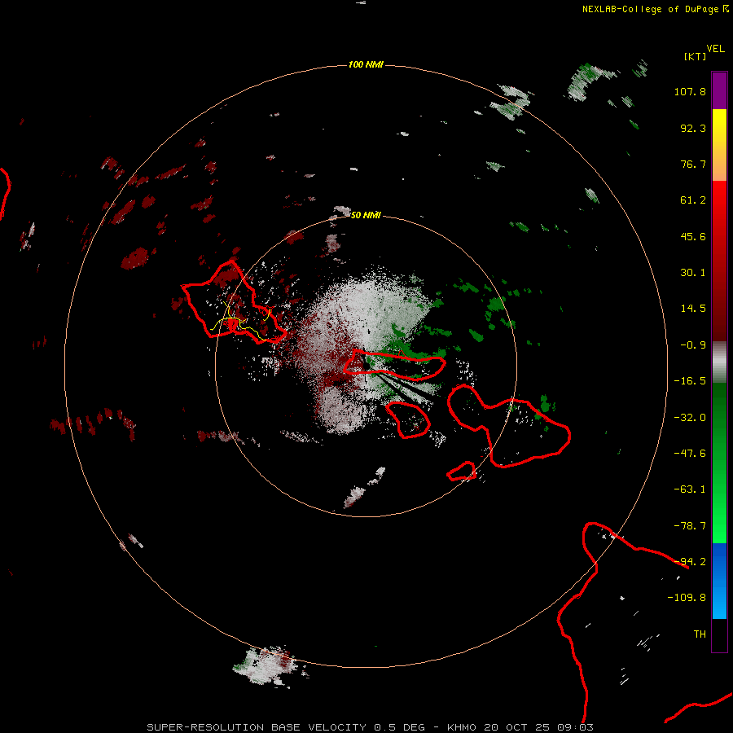Click the -47.6 legend value
This screenshot has height=733, width=733.
[x=690, y=454]
